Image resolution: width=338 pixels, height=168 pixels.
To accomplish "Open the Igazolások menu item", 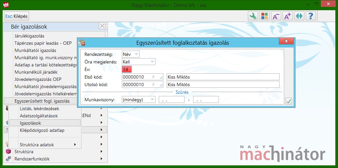I will click(x=45, y=123).
